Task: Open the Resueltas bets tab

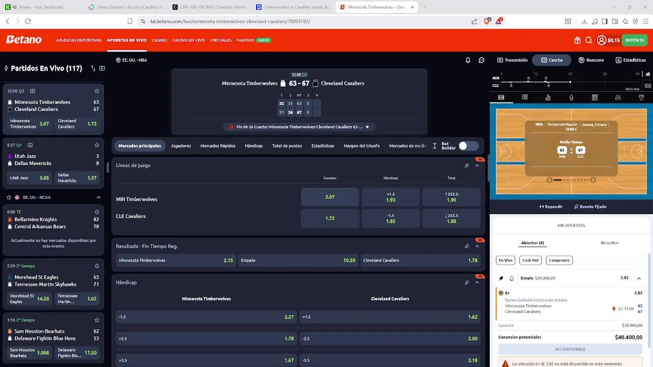Action: tap(610, 243)
